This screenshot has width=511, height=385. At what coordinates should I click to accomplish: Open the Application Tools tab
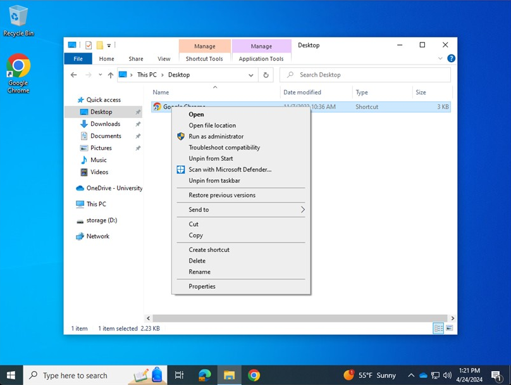(x=261, y=59)
